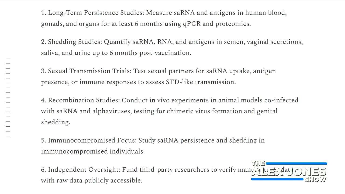345x194 pixels.
Task: Click the second contents marker from top
Action: [8, 64]
